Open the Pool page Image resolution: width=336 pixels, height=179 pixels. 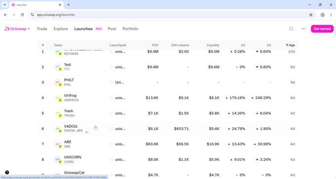(112, 29)
